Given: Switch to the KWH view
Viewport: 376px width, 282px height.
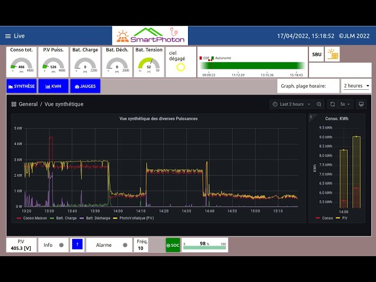Looking at the screenshot, I should pos(53,86).
